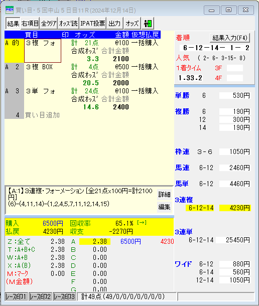Click the M:マーク summary row
The height and width of the screenshot is (306, 259).
point(36,273)
